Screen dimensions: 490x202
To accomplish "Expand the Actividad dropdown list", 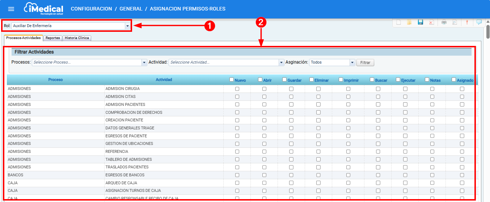I will [x=281, y=63].
